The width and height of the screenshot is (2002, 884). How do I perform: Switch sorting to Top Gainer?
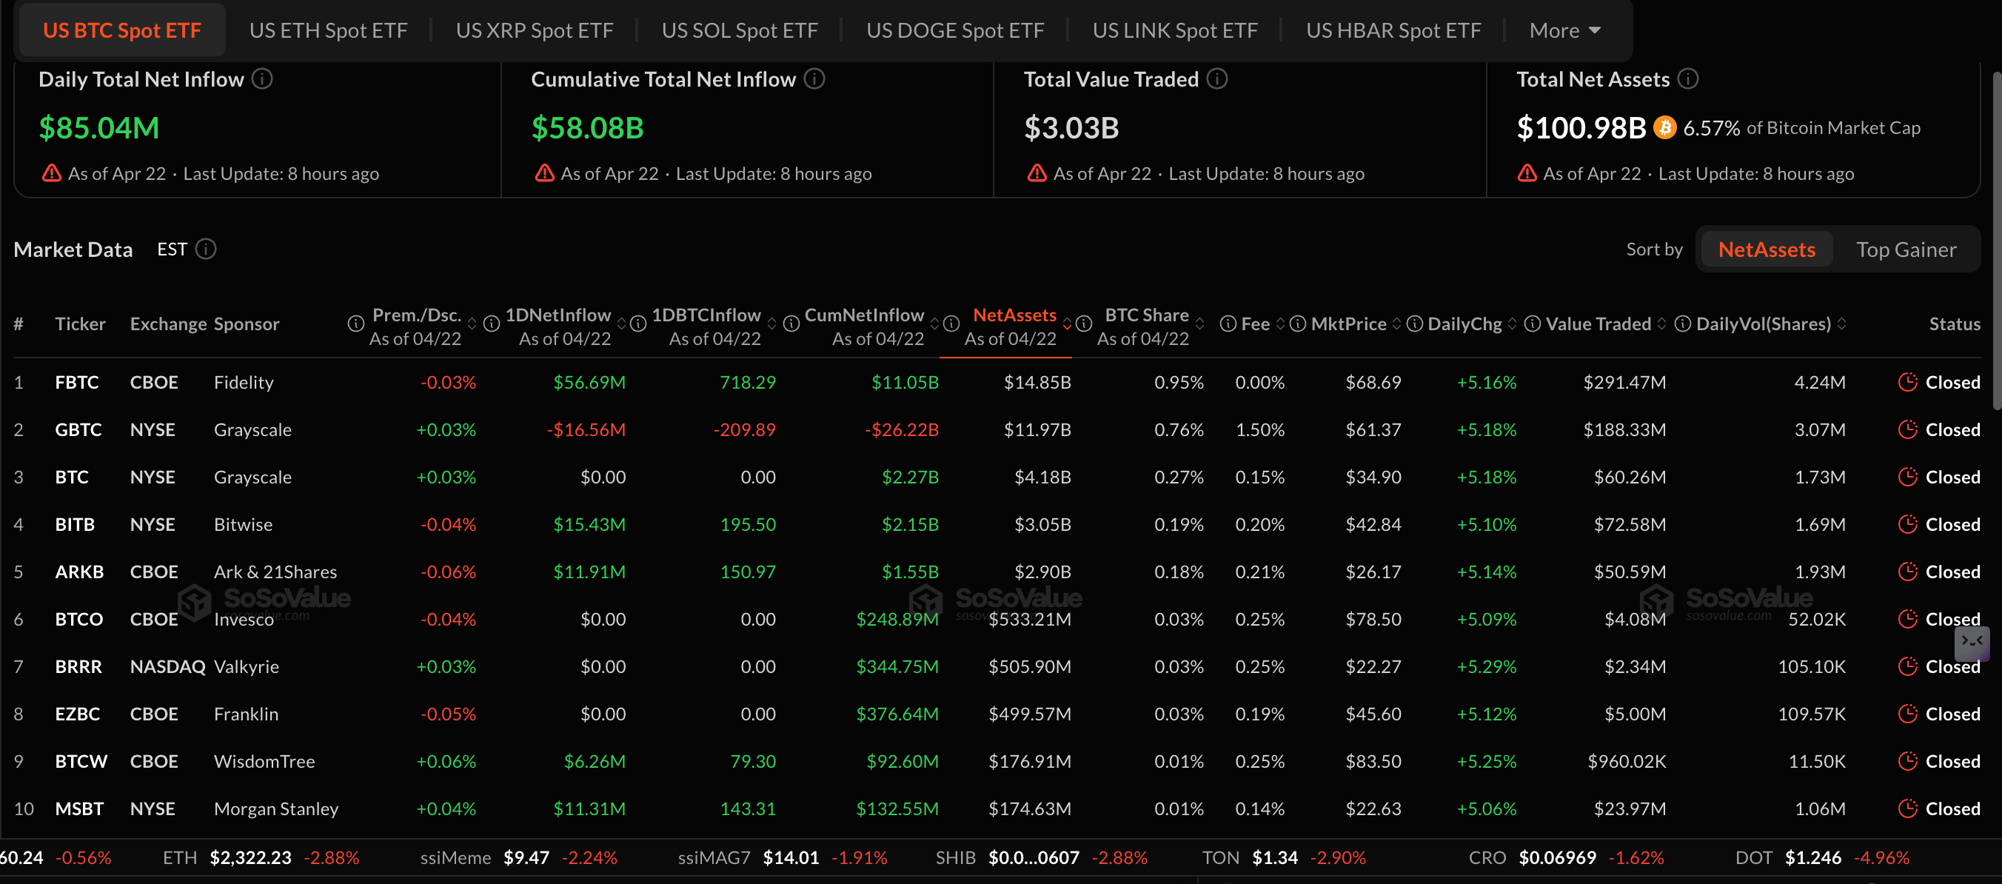(x=1906, y=250)
